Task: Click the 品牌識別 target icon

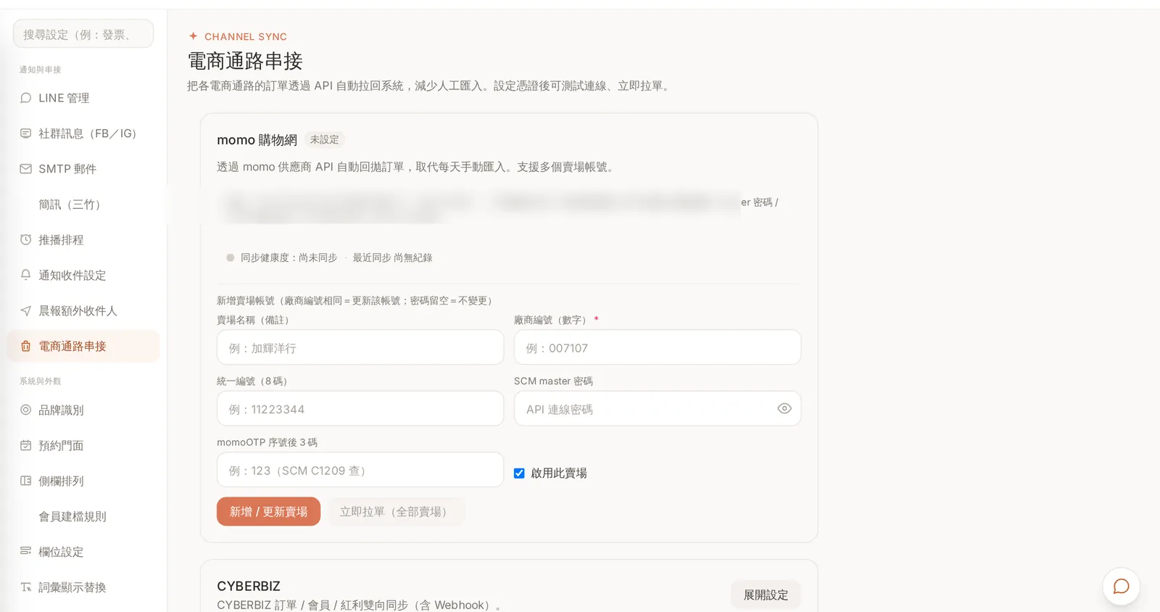Action: [26, 410]
